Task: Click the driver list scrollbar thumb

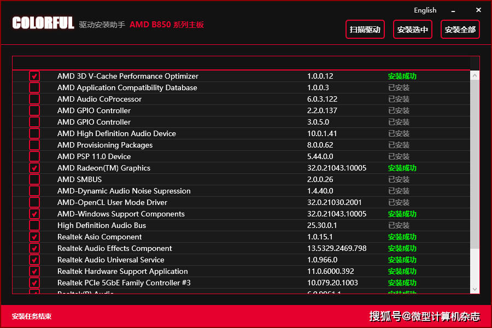Action: pyautogui.click(x=475, y=164)
